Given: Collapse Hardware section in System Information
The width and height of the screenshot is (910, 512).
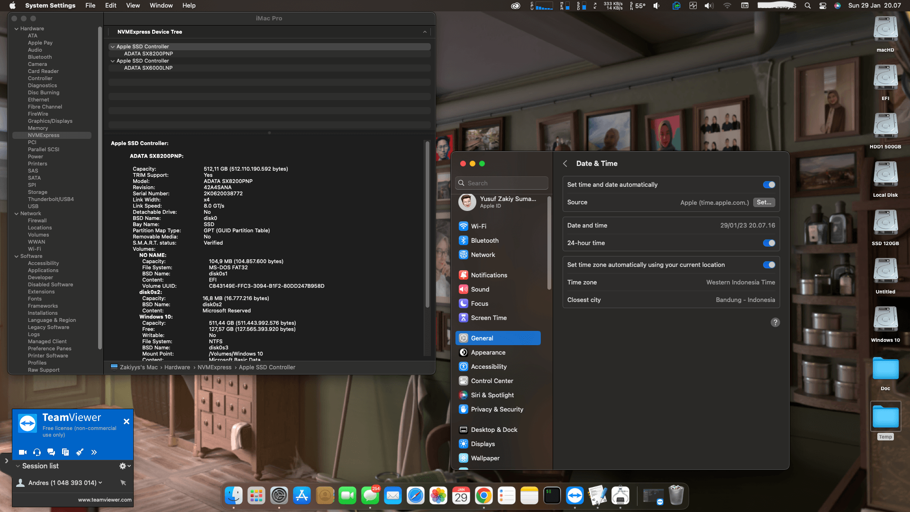Looking at the screenshot, I should (17, 29).
